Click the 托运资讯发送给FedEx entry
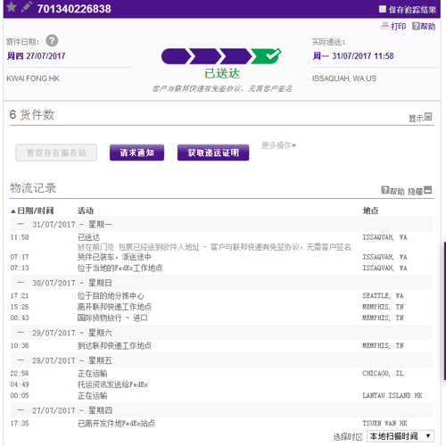 click(112, 384)
